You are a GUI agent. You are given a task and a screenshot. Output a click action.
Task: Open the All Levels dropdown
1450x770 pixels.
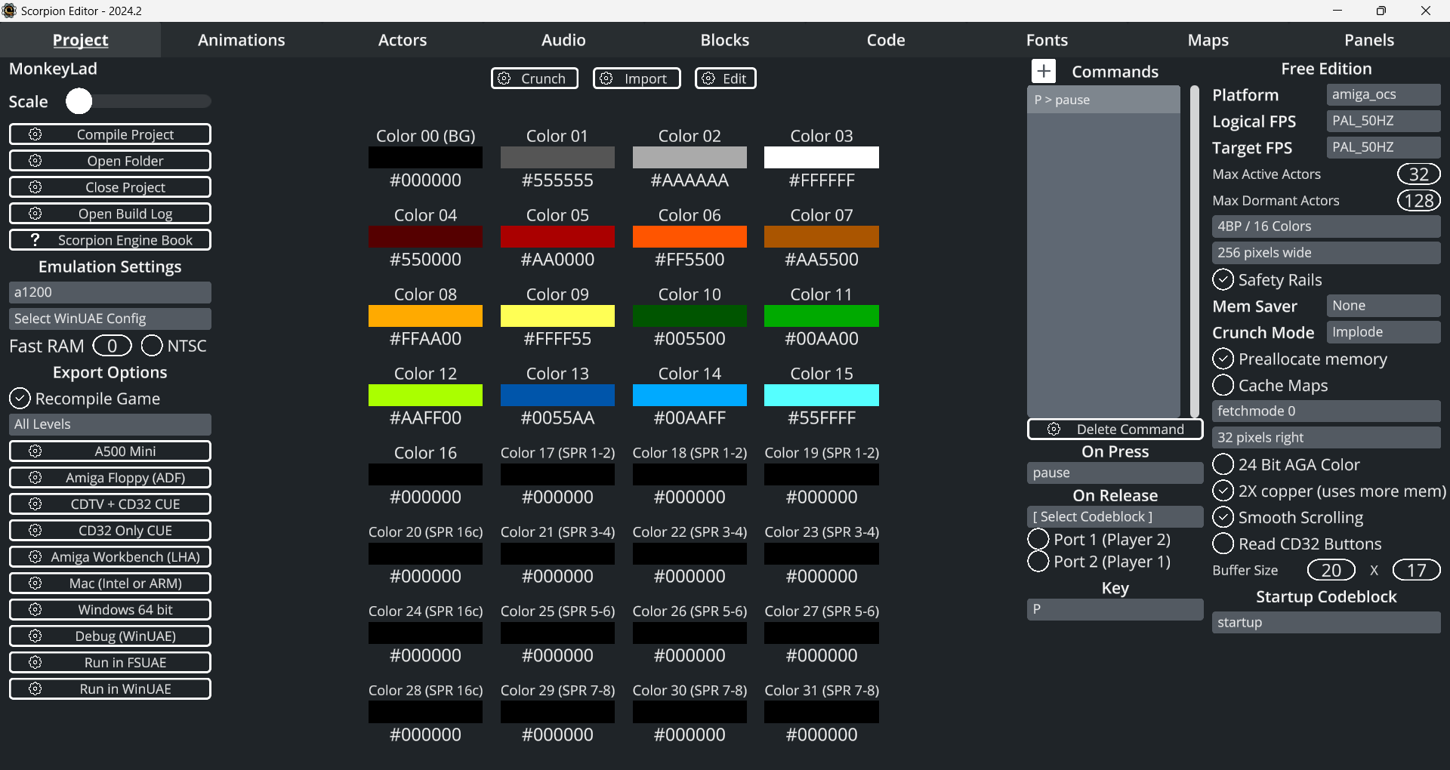click(110, 424)
